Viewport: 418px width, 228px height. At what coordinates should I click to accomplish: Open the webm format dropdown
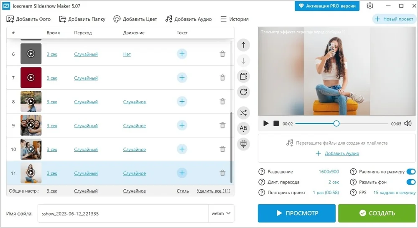(x=221, y=213)
